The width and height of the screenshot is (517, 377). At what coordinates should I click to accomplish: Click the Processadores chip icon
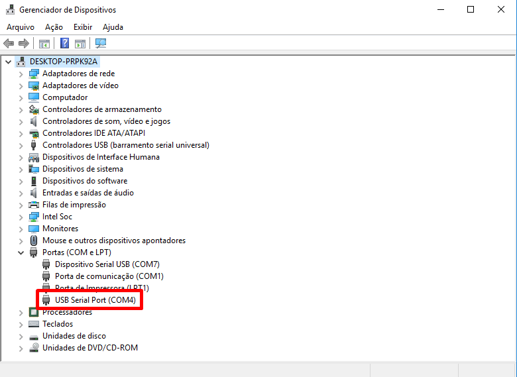[34, 312]
